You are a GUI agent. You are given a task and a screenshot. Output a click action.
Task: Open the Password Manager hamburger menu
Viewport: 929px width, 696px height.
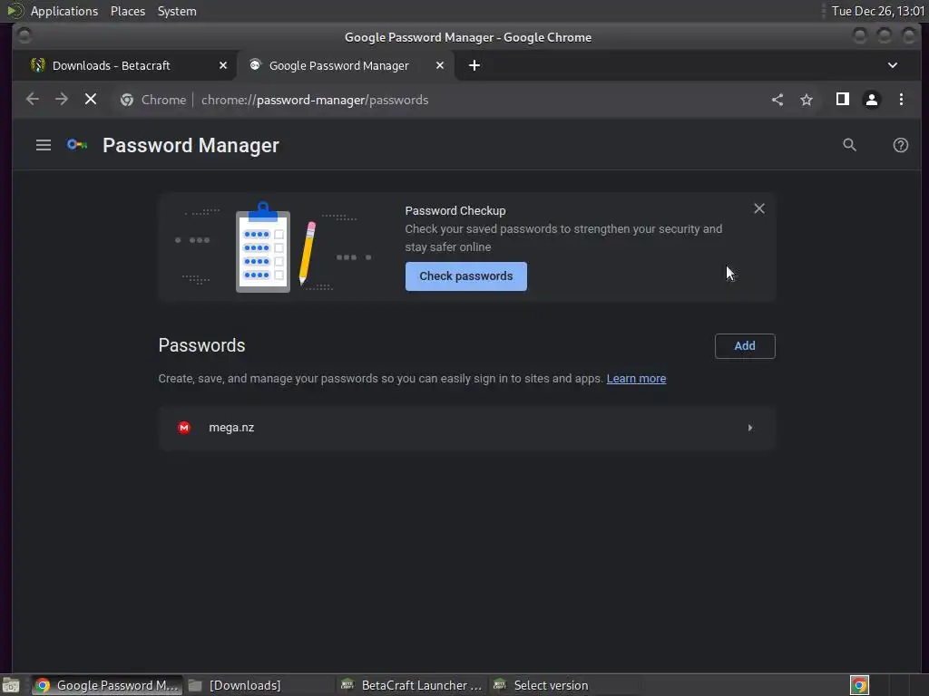(44, 145)
